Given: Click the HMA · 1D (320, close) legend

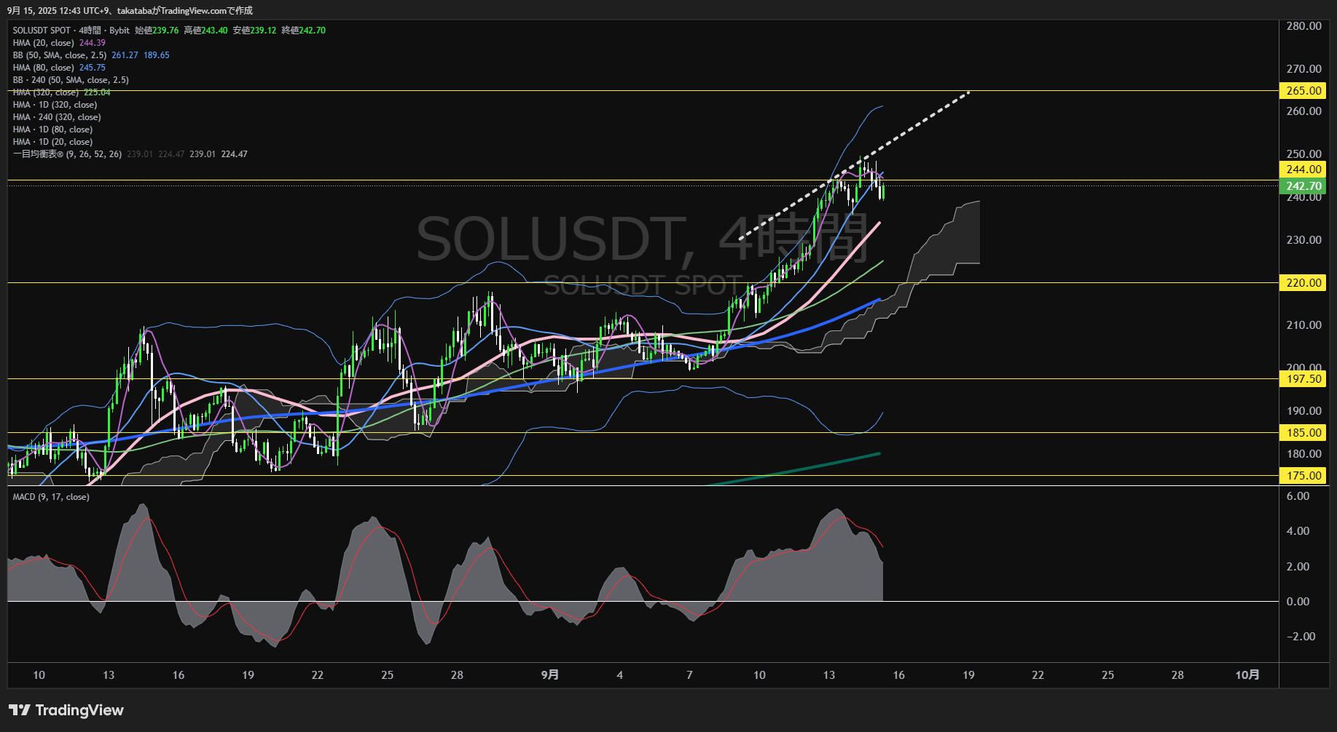Looking at the screenshot, I should click(x=55, y=105).
